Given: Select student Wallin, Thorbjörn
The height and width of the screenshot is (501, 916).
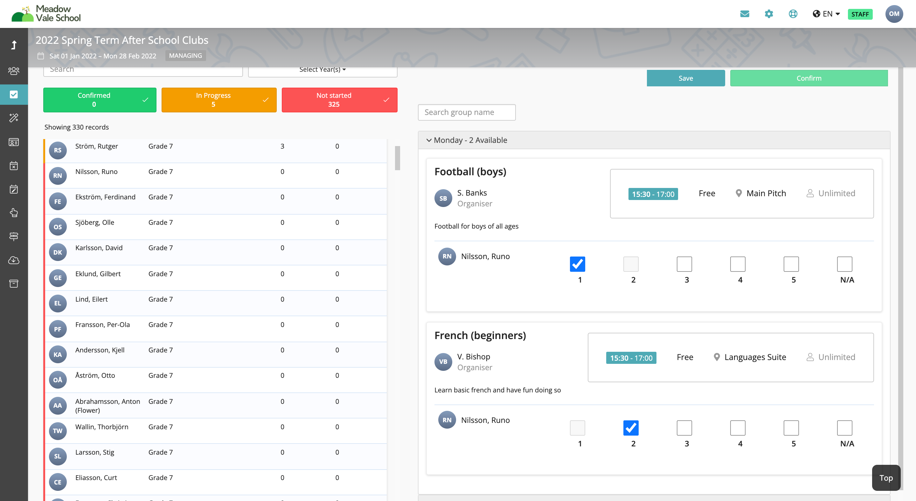Looking at the screenshot, I should click(216, 431).
